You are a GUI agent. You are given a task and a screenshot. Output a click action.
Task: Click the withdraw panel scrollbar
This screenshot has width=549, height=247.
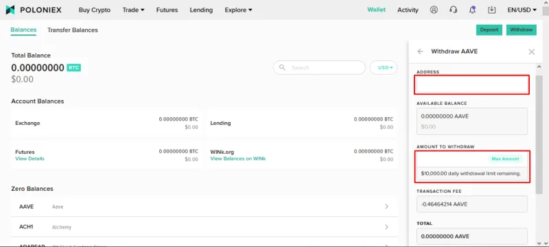point(539,134)
